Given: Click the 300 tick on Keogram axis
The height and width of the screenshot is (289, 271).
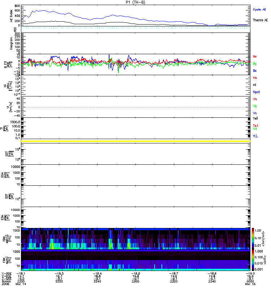Looking at the screenshot, I should 17,34.
